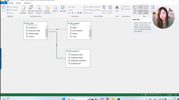The height and width of the screenshot is (100, 179).
Task: Increase decimal places icon
Action: click(78, 13)
